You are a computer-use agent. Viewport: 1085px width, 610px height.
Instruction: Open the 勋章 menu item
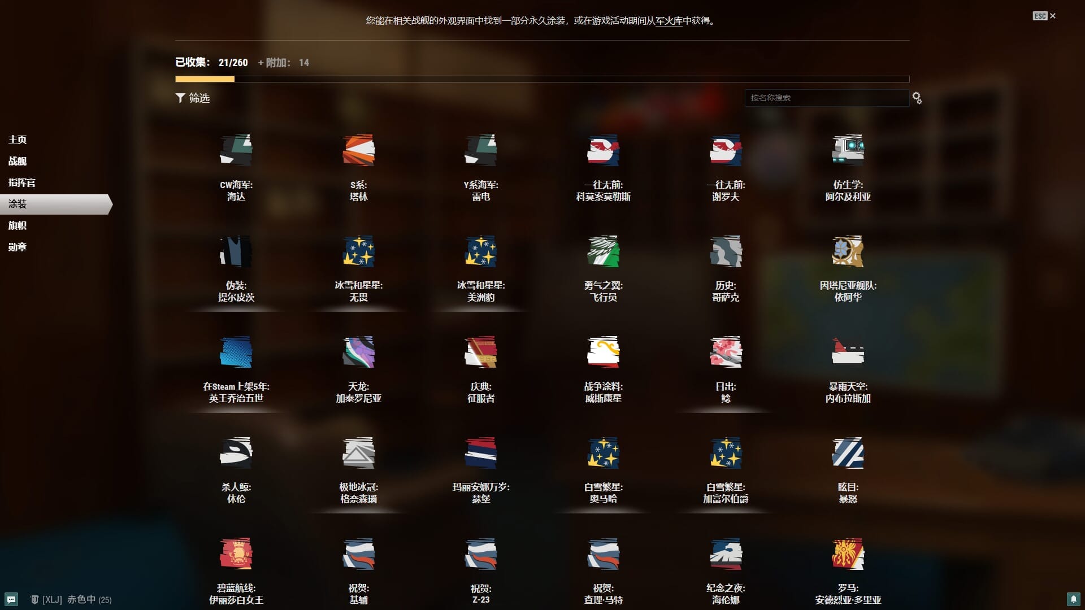point(18,247)
